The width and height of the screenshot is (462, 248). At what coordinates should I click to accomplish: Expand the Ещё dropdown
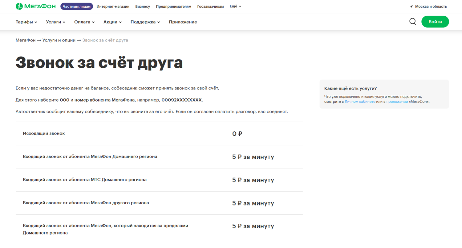pyautogui.click(x=235, y=6)
